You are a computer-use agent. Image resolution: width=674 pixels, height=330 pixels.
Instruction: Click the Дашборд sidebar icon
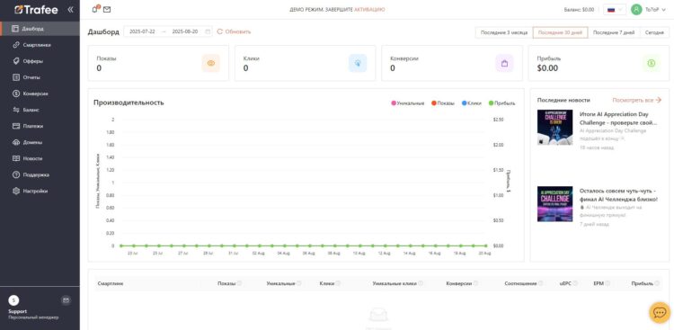[15, 29]
